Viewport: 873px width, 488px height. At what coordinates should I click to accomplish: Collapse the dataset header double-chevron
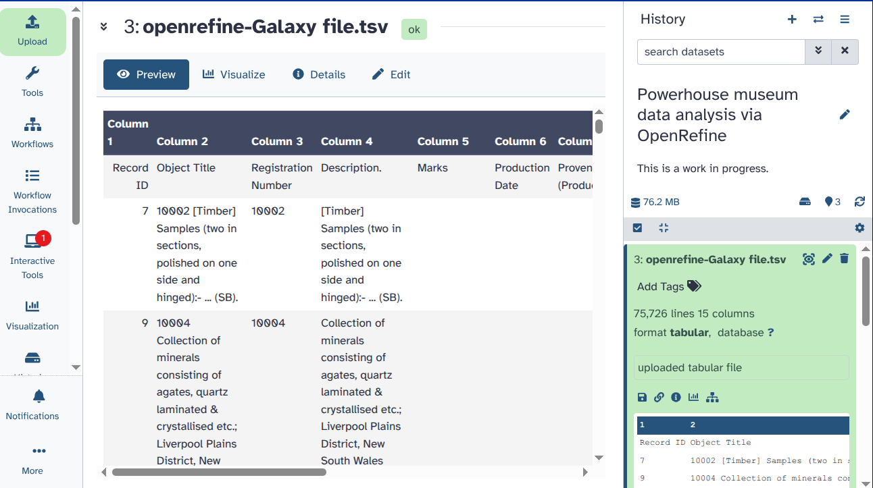click(x=104, y=27)
